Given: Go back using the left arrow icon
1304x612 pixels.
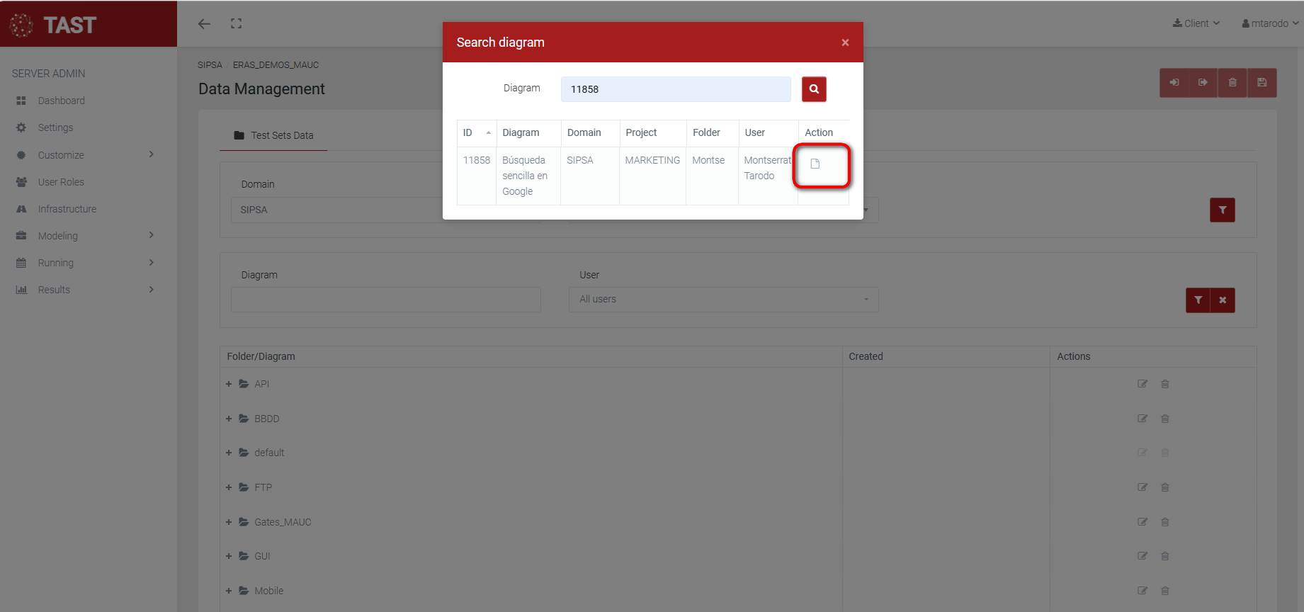Looking at the screenshot, I should tap(204, 24).
